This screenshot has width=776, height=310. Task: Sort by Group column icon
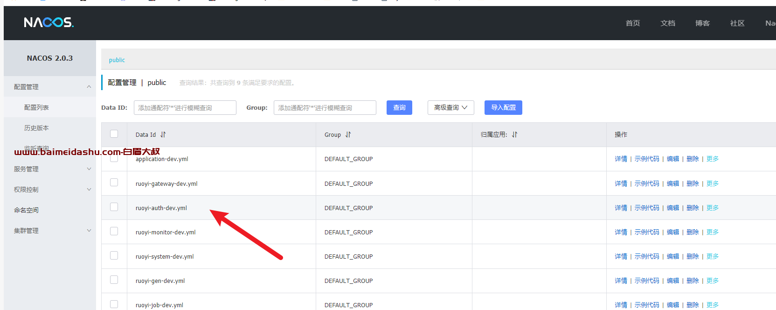point(348,134)
